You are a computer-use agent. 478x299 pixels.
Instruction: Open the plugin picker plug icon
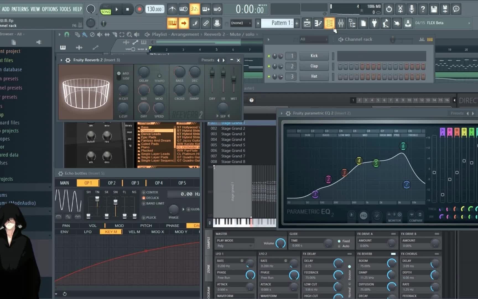pyautogui.click(x=374, y=23)
